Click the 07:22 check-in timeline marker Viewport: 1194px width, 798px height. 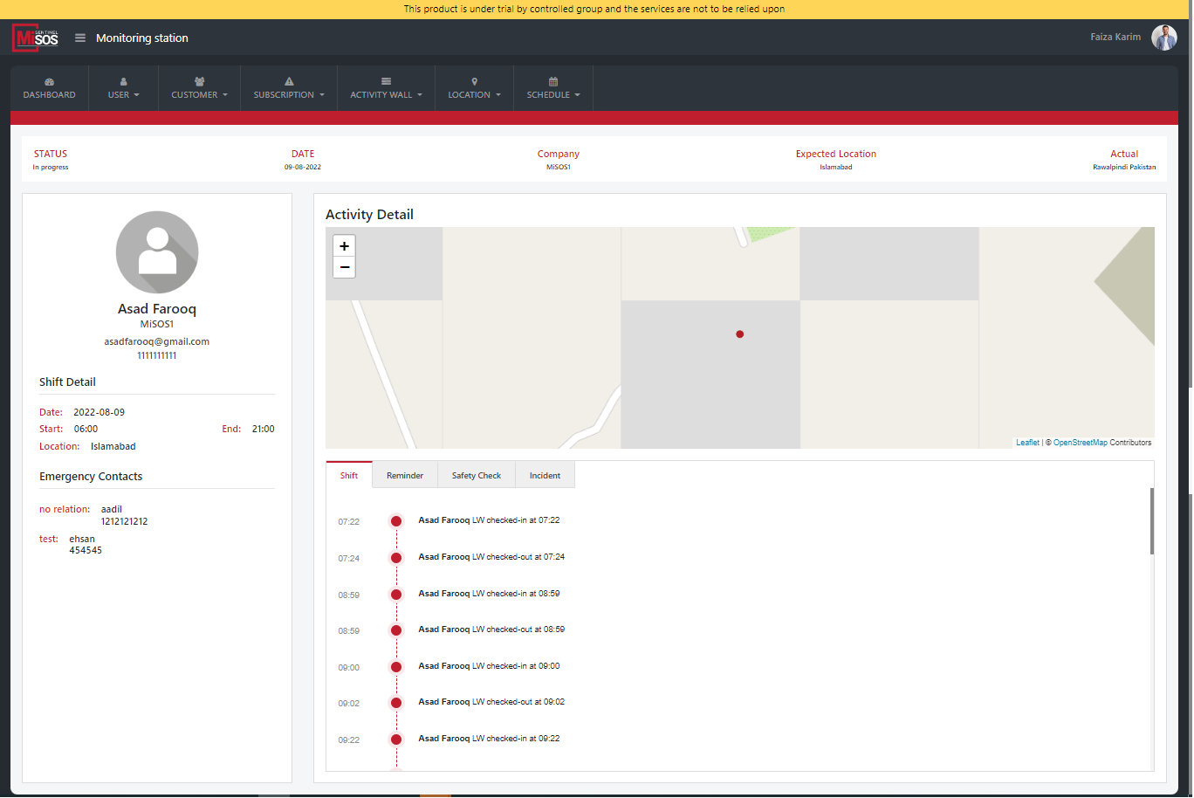[396, 521]
